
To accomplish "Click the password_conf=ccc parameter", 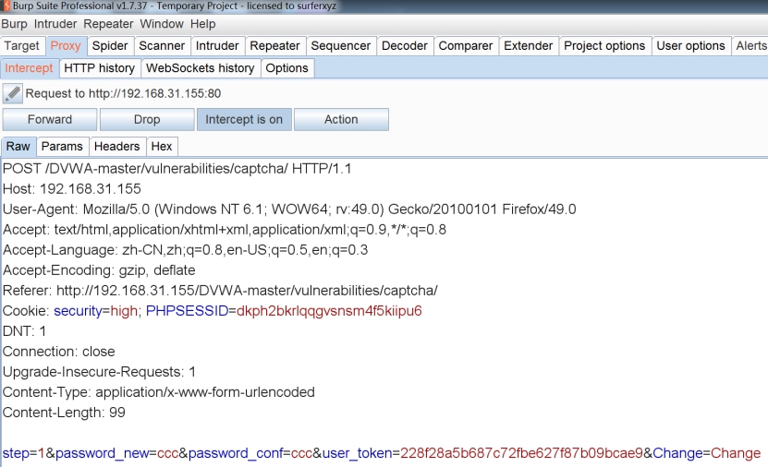I will coord(250,453).
